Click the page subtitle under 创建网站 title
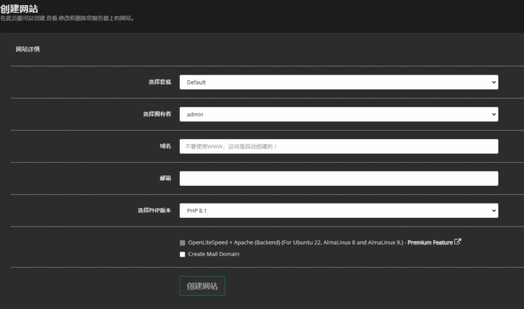The image size is (524, 309). point(67,18)
